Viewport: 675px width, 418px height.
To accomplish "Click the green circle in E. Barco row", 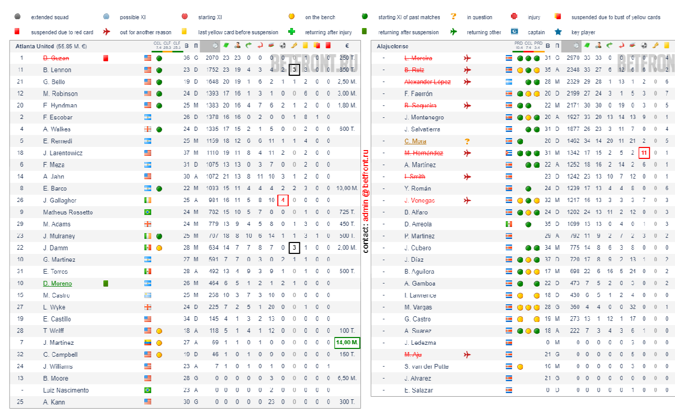I will click(159, 188).
